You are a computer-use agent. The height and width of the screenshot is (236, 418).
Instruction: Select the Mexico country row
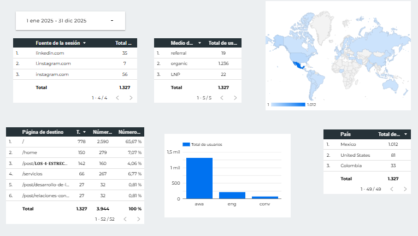367,144
